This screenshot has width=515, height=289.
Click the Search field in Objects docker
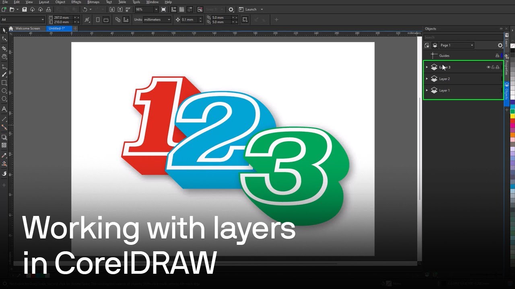point(463,37)
